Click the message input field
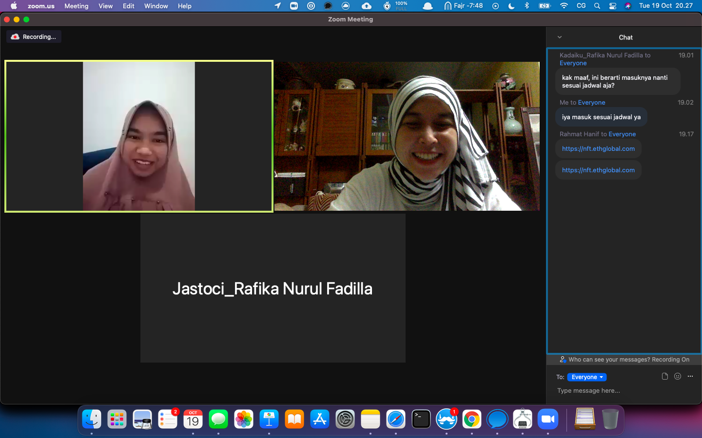The width and height of the screenshot is (702, 438). tap(624, 391)
